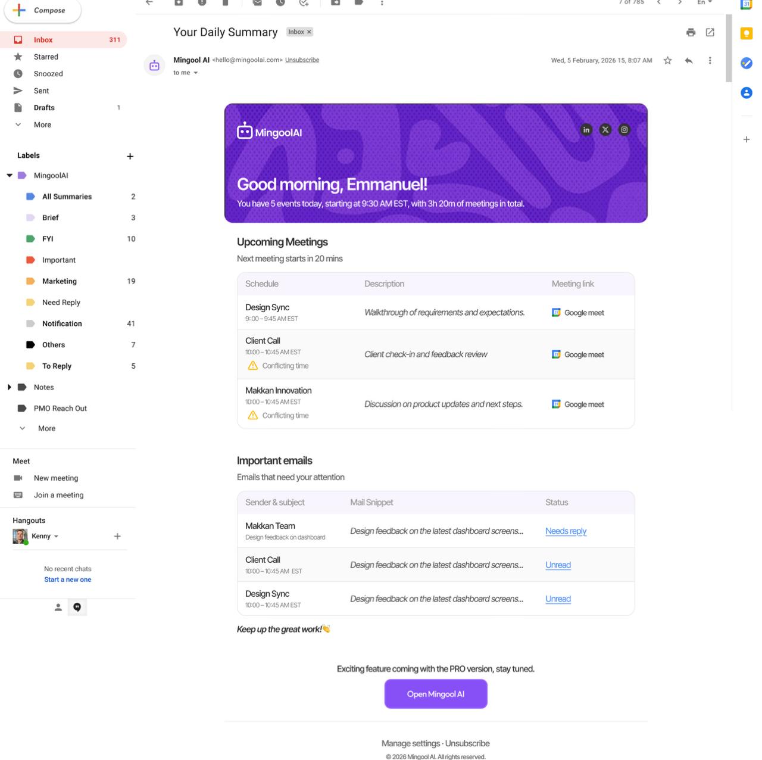Image resolution: width=762 pixels, height=760 pixels.
Task: Remove Inbox label from email
Action: click(309, 32)
